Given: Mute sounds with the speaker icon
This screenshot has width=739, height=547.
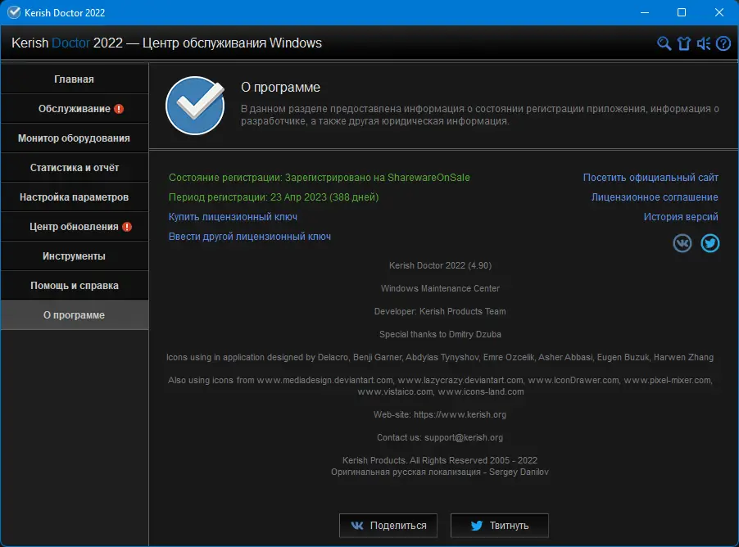Looking at the screenshot, I should pyautogui.click(x=704, y=43).
